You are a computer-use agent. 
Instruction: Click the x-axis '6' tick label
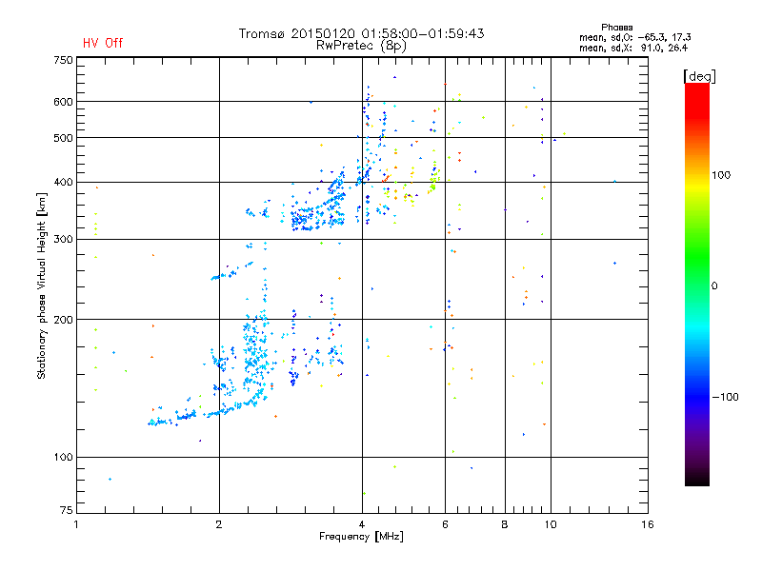445,524
